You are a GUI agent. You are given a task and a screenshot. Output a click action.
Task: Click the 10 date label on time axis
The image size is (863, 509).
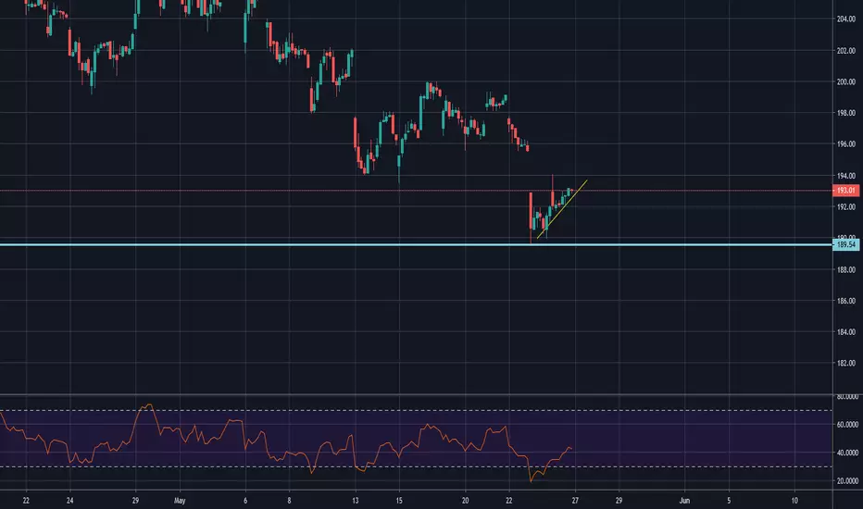(x=794, y=501)
